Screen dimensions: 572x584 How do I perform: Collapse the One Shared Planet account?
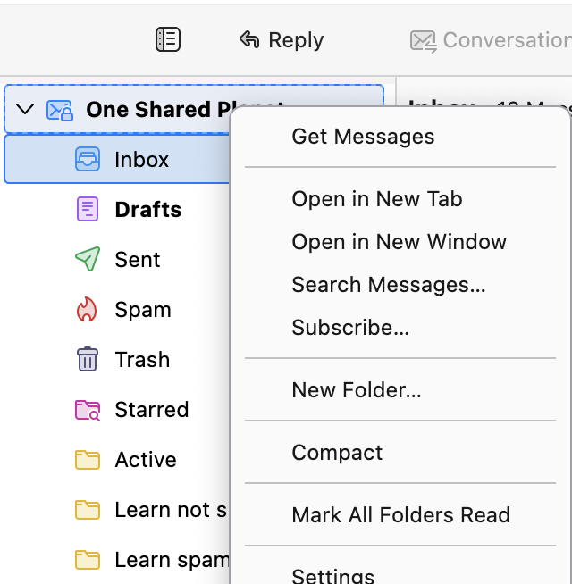pyautogui.click(x=25, y=110)
